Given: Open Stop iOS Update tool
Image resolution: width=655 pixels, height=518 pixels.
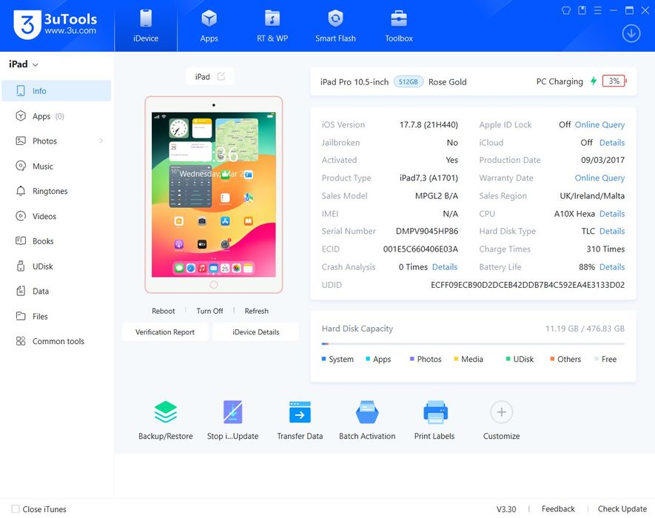Looking at the screenshot, I should point(232,420).
